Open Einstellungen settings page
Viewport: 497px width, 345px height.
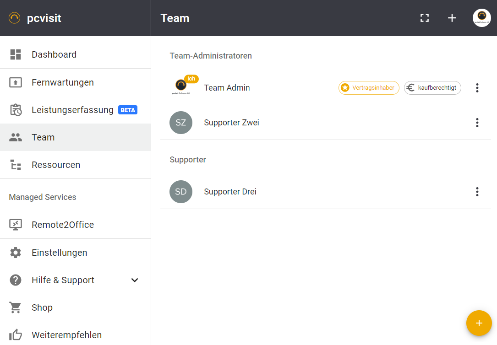(59, 253)
